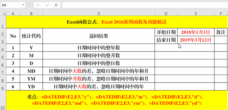Select the code cell "D"
Viewport: 228px width, 110px height.
pos(31,63)
